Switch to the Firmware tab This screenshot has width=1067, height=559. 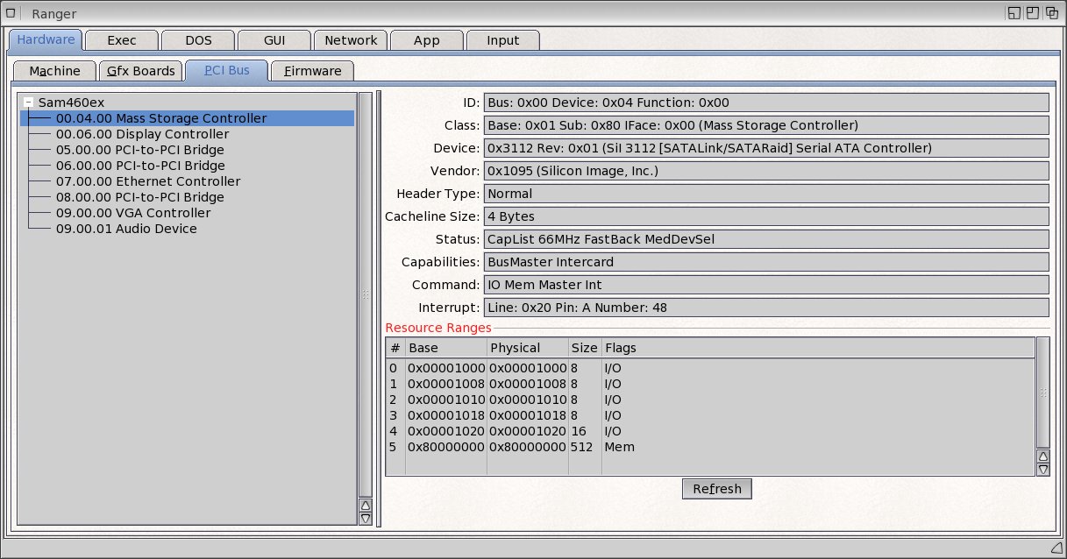pyautogui.click(x=312, y=71)
